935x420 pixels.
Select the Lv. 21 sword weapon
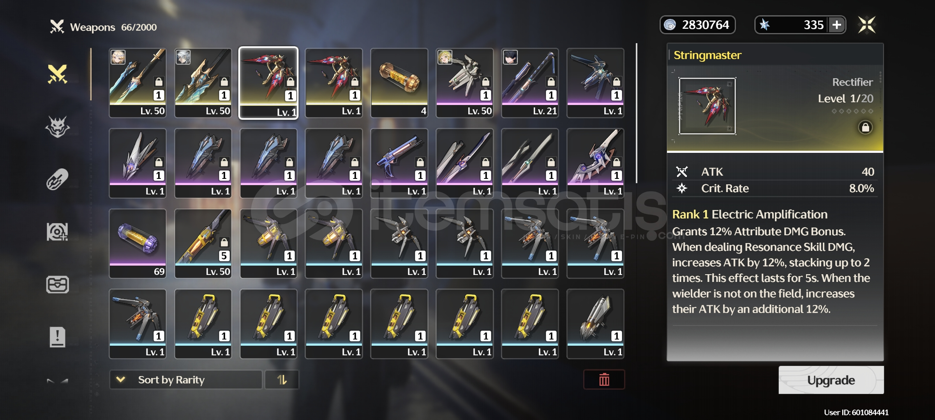(530, 83)
